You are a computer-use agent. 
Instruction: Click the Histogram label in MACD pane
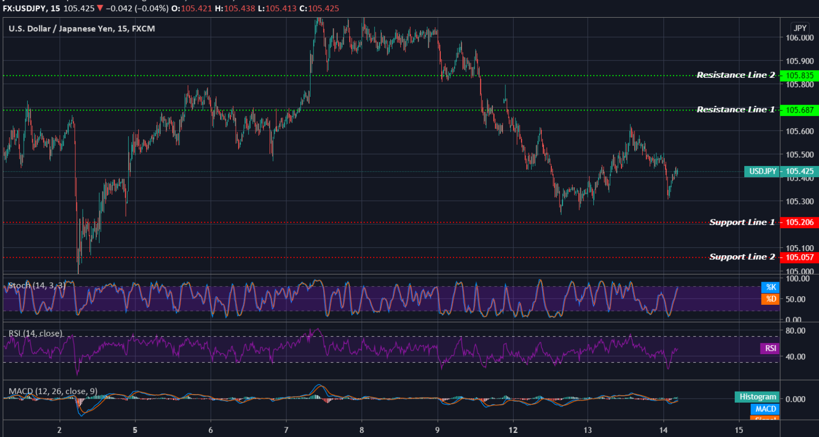pos(757,397)
